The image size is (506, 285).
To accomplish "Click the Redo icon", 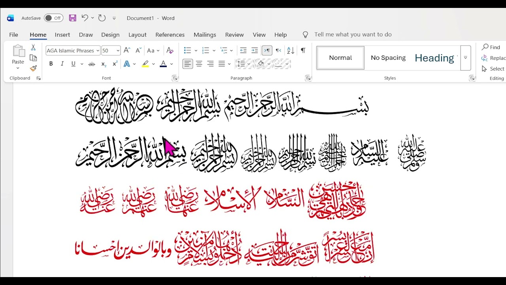I will click(102, 18).
